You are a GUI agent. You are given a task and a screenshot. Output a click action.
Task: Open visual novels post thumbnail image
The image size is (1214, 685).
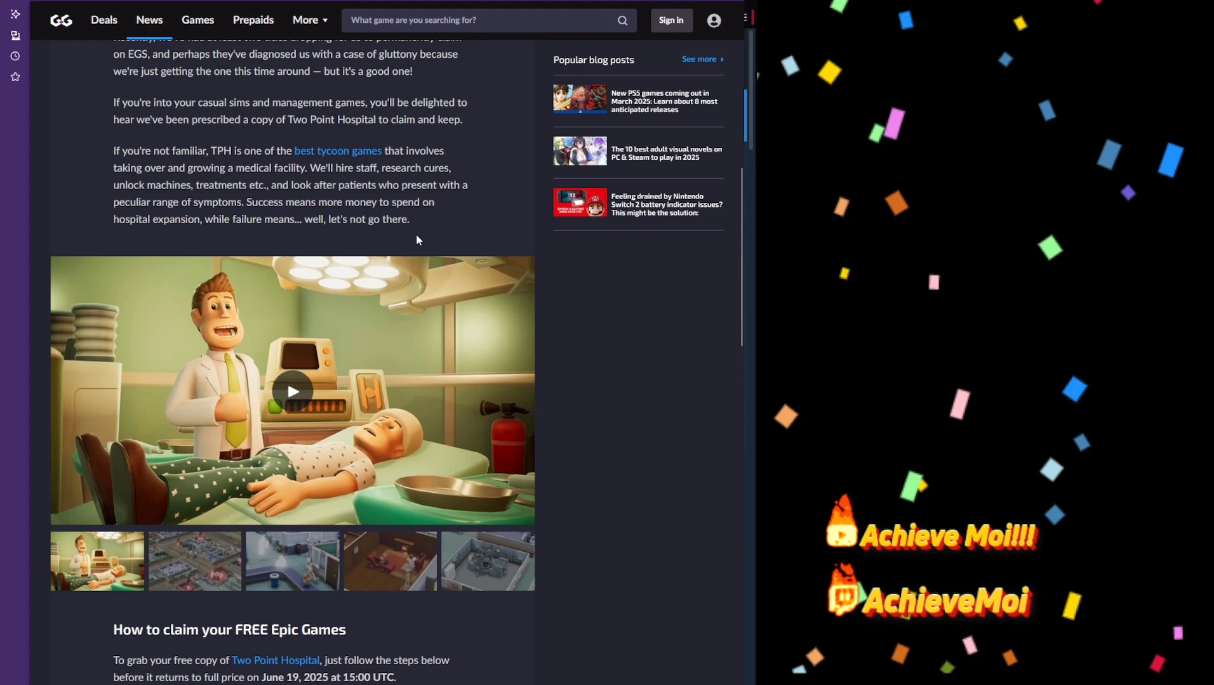point(580,151)
